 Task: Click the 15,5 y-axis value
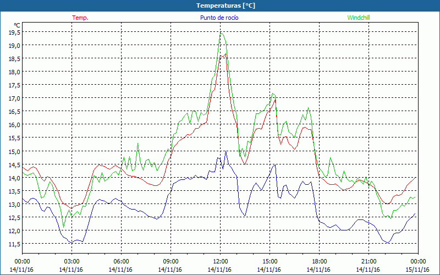point(14,138)
